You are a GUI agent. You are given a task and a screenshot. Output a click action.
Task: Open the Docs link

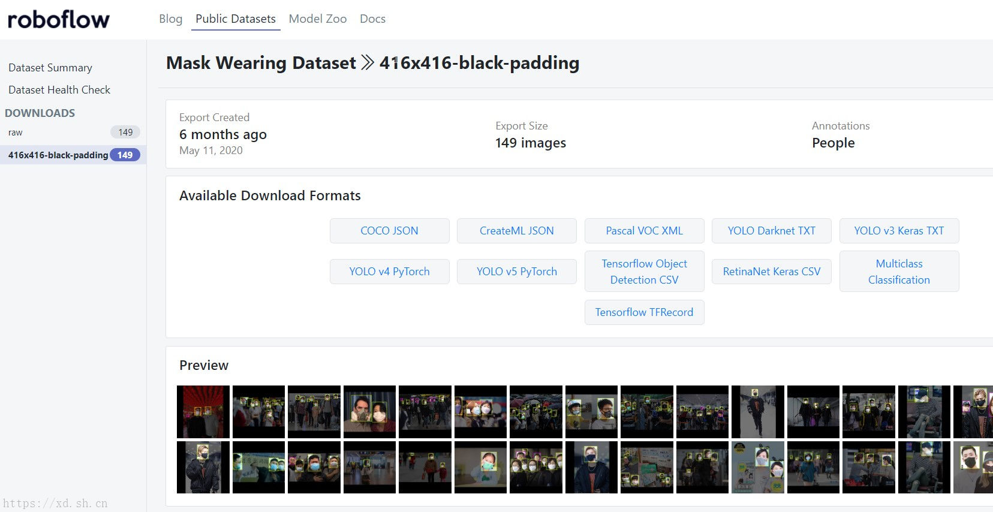pos(372,19)
